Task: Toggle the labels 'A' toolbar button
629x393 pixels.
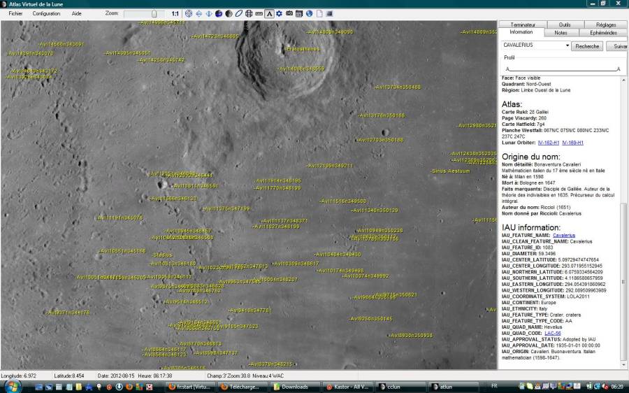Action: (x=269, y=14)
